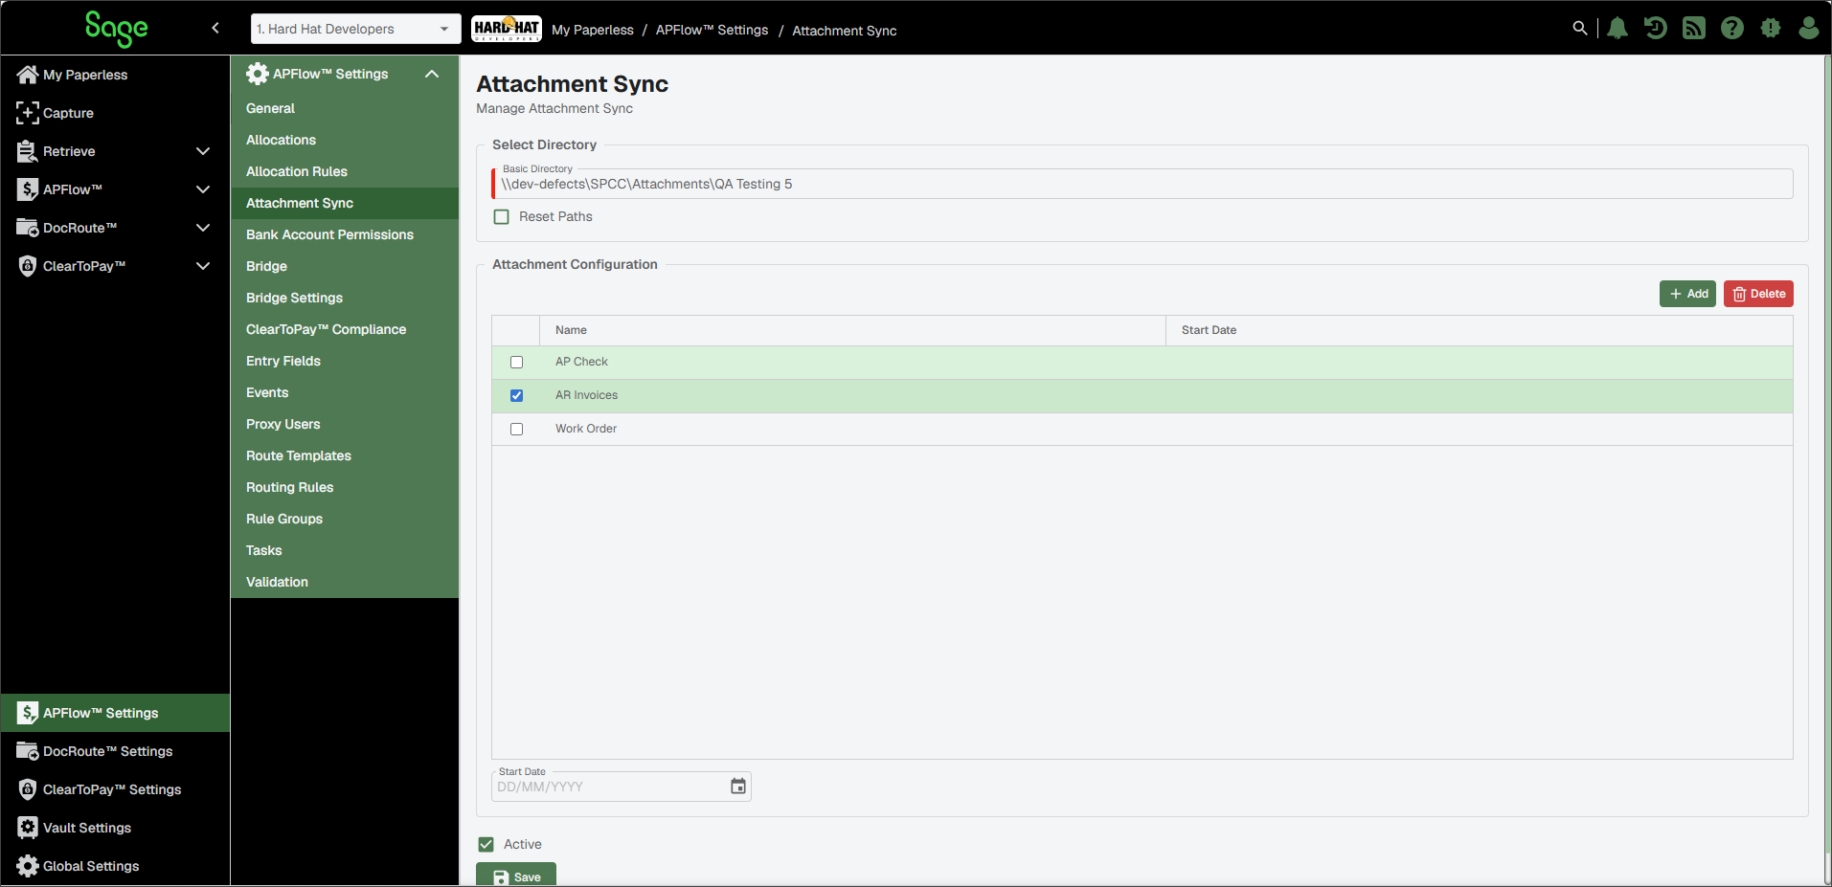Click the My Paperless home icon
Image resolution: width=1832 pixels, height=887 pixels.
click(28, 75)
